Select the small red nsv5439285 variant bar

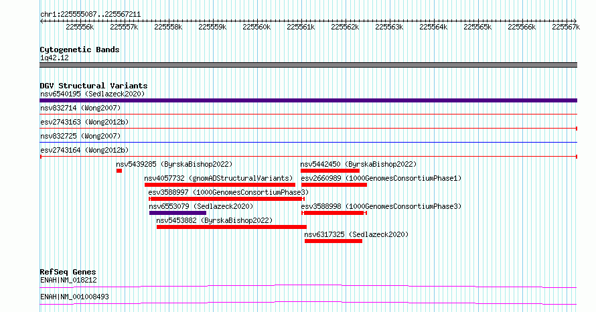pyautogui.click(x=119, y=171)
